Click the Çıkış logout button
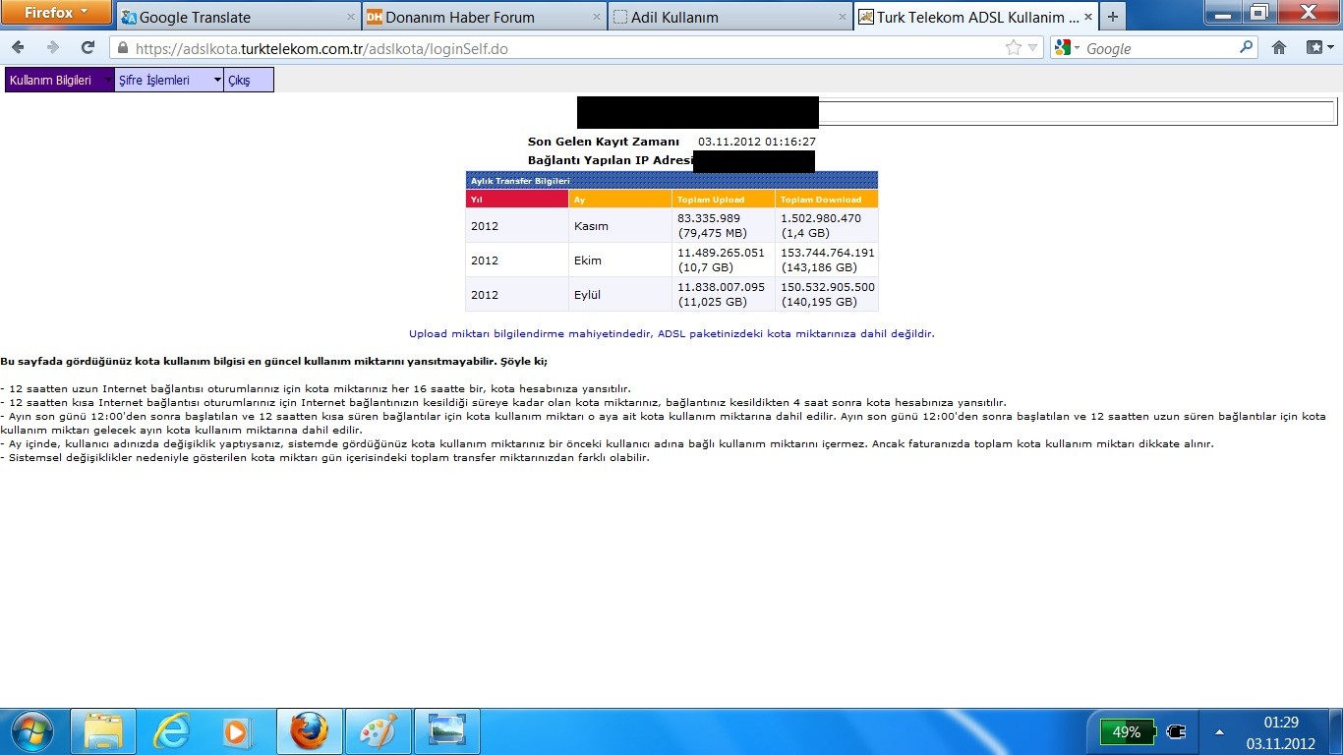Screen dimensions: 1343x755 [240, 81]
